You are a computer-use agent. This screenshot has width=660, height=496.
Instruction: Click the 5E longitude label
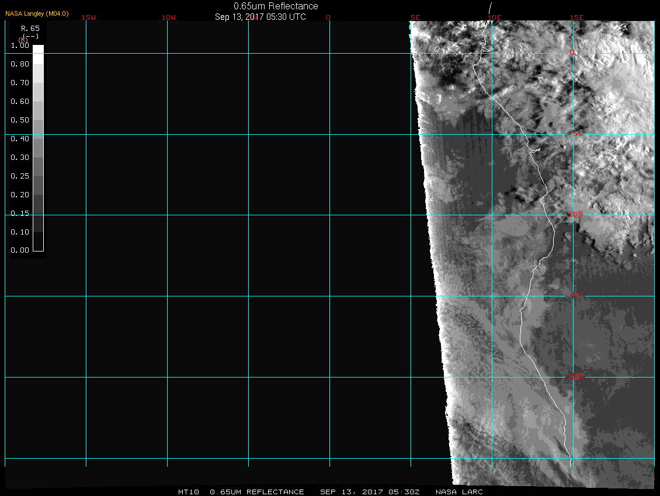[415, 18]
